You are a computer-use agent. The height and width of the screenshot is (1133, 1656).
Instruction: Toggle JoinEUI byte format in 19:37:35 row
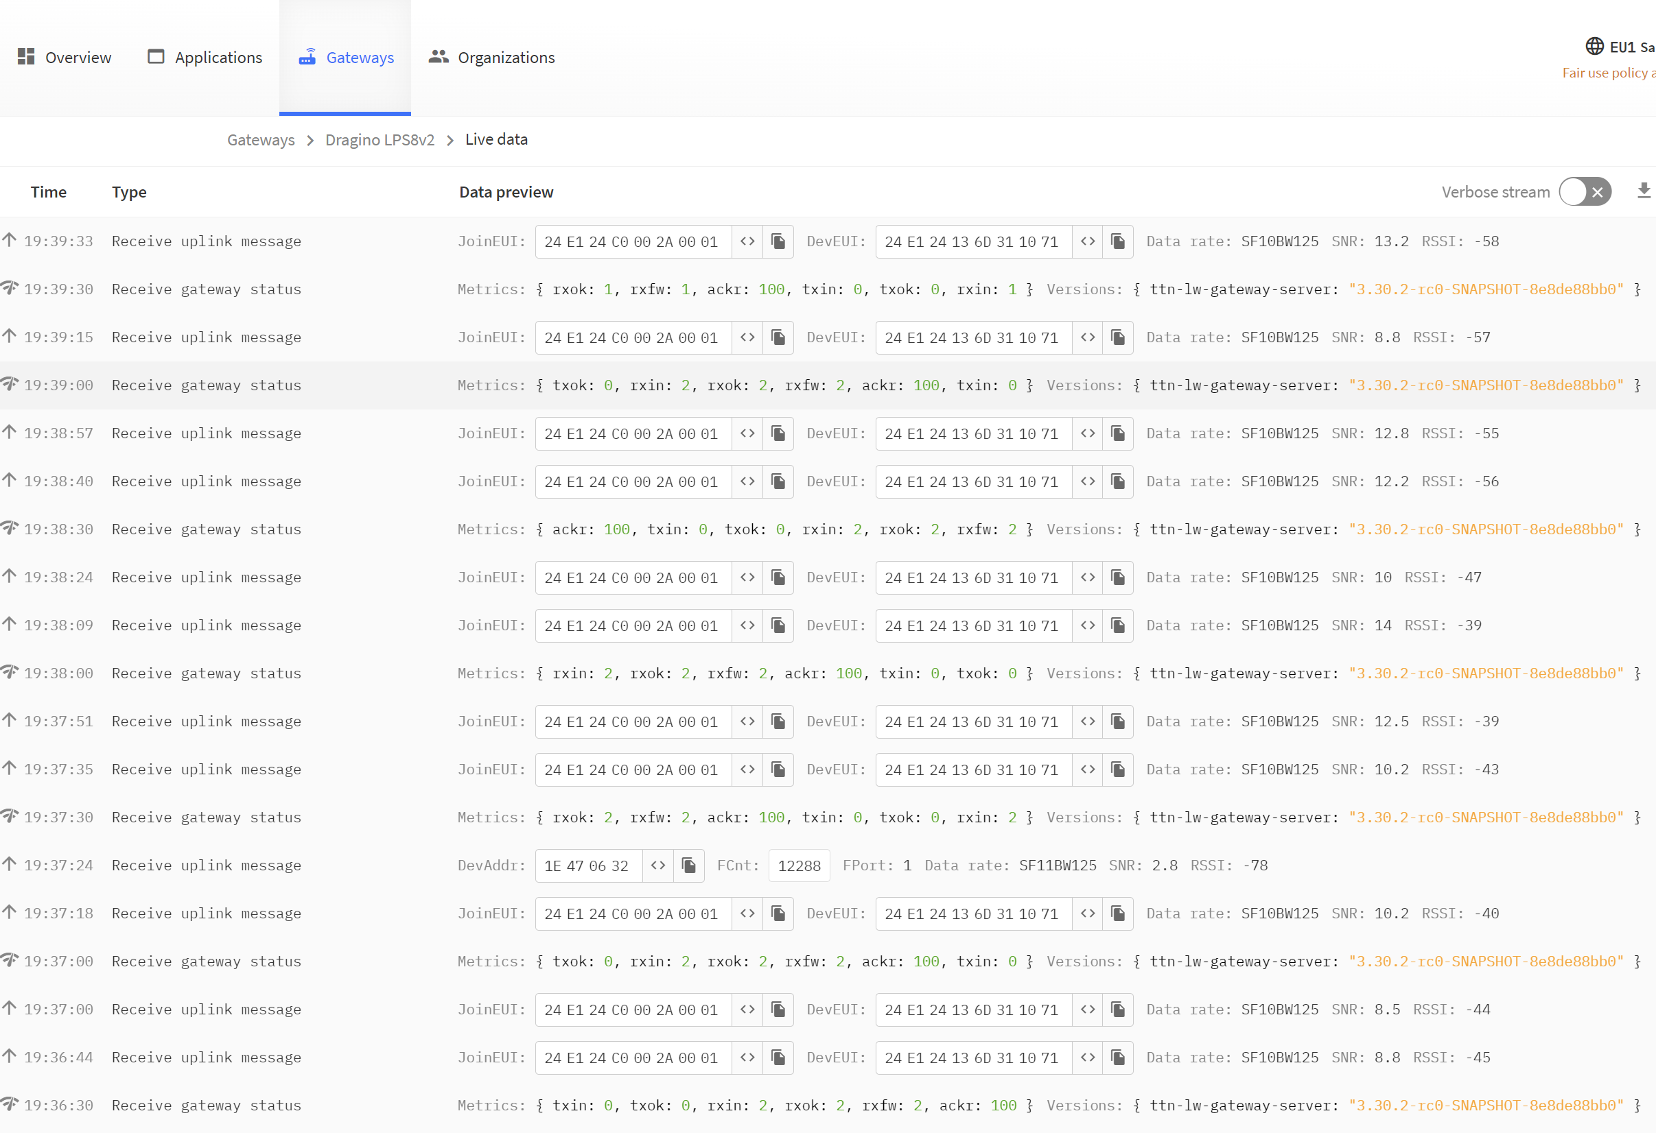[747, 769]
